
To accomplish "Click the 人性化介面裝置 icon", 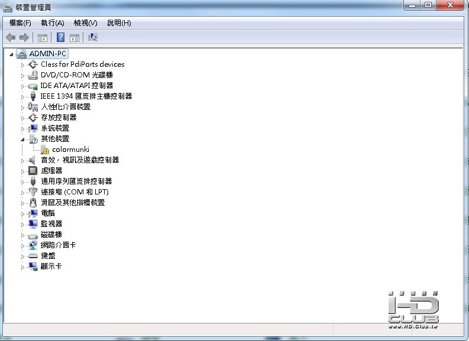I will [33, 107].
